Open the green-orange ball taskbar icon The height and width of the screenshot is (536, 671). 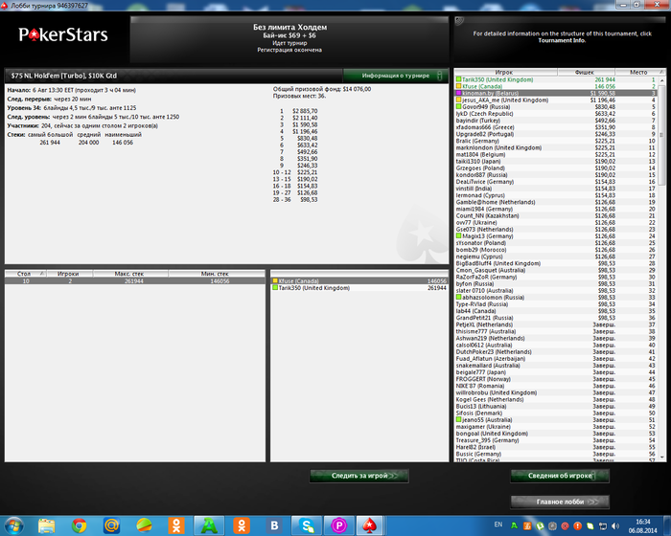pos(144,525)
